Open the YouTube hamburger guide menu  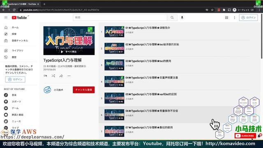tap(6, 17)
